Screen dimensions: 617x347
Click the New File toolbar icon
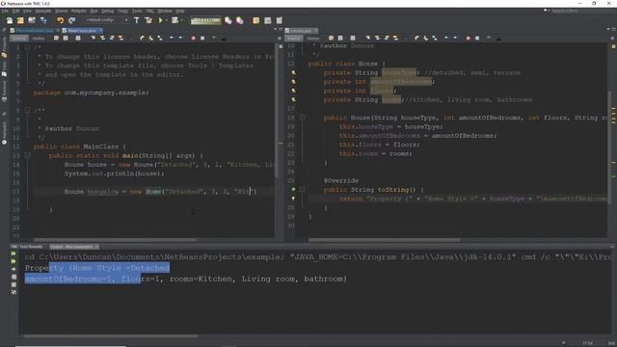[9, 20]
